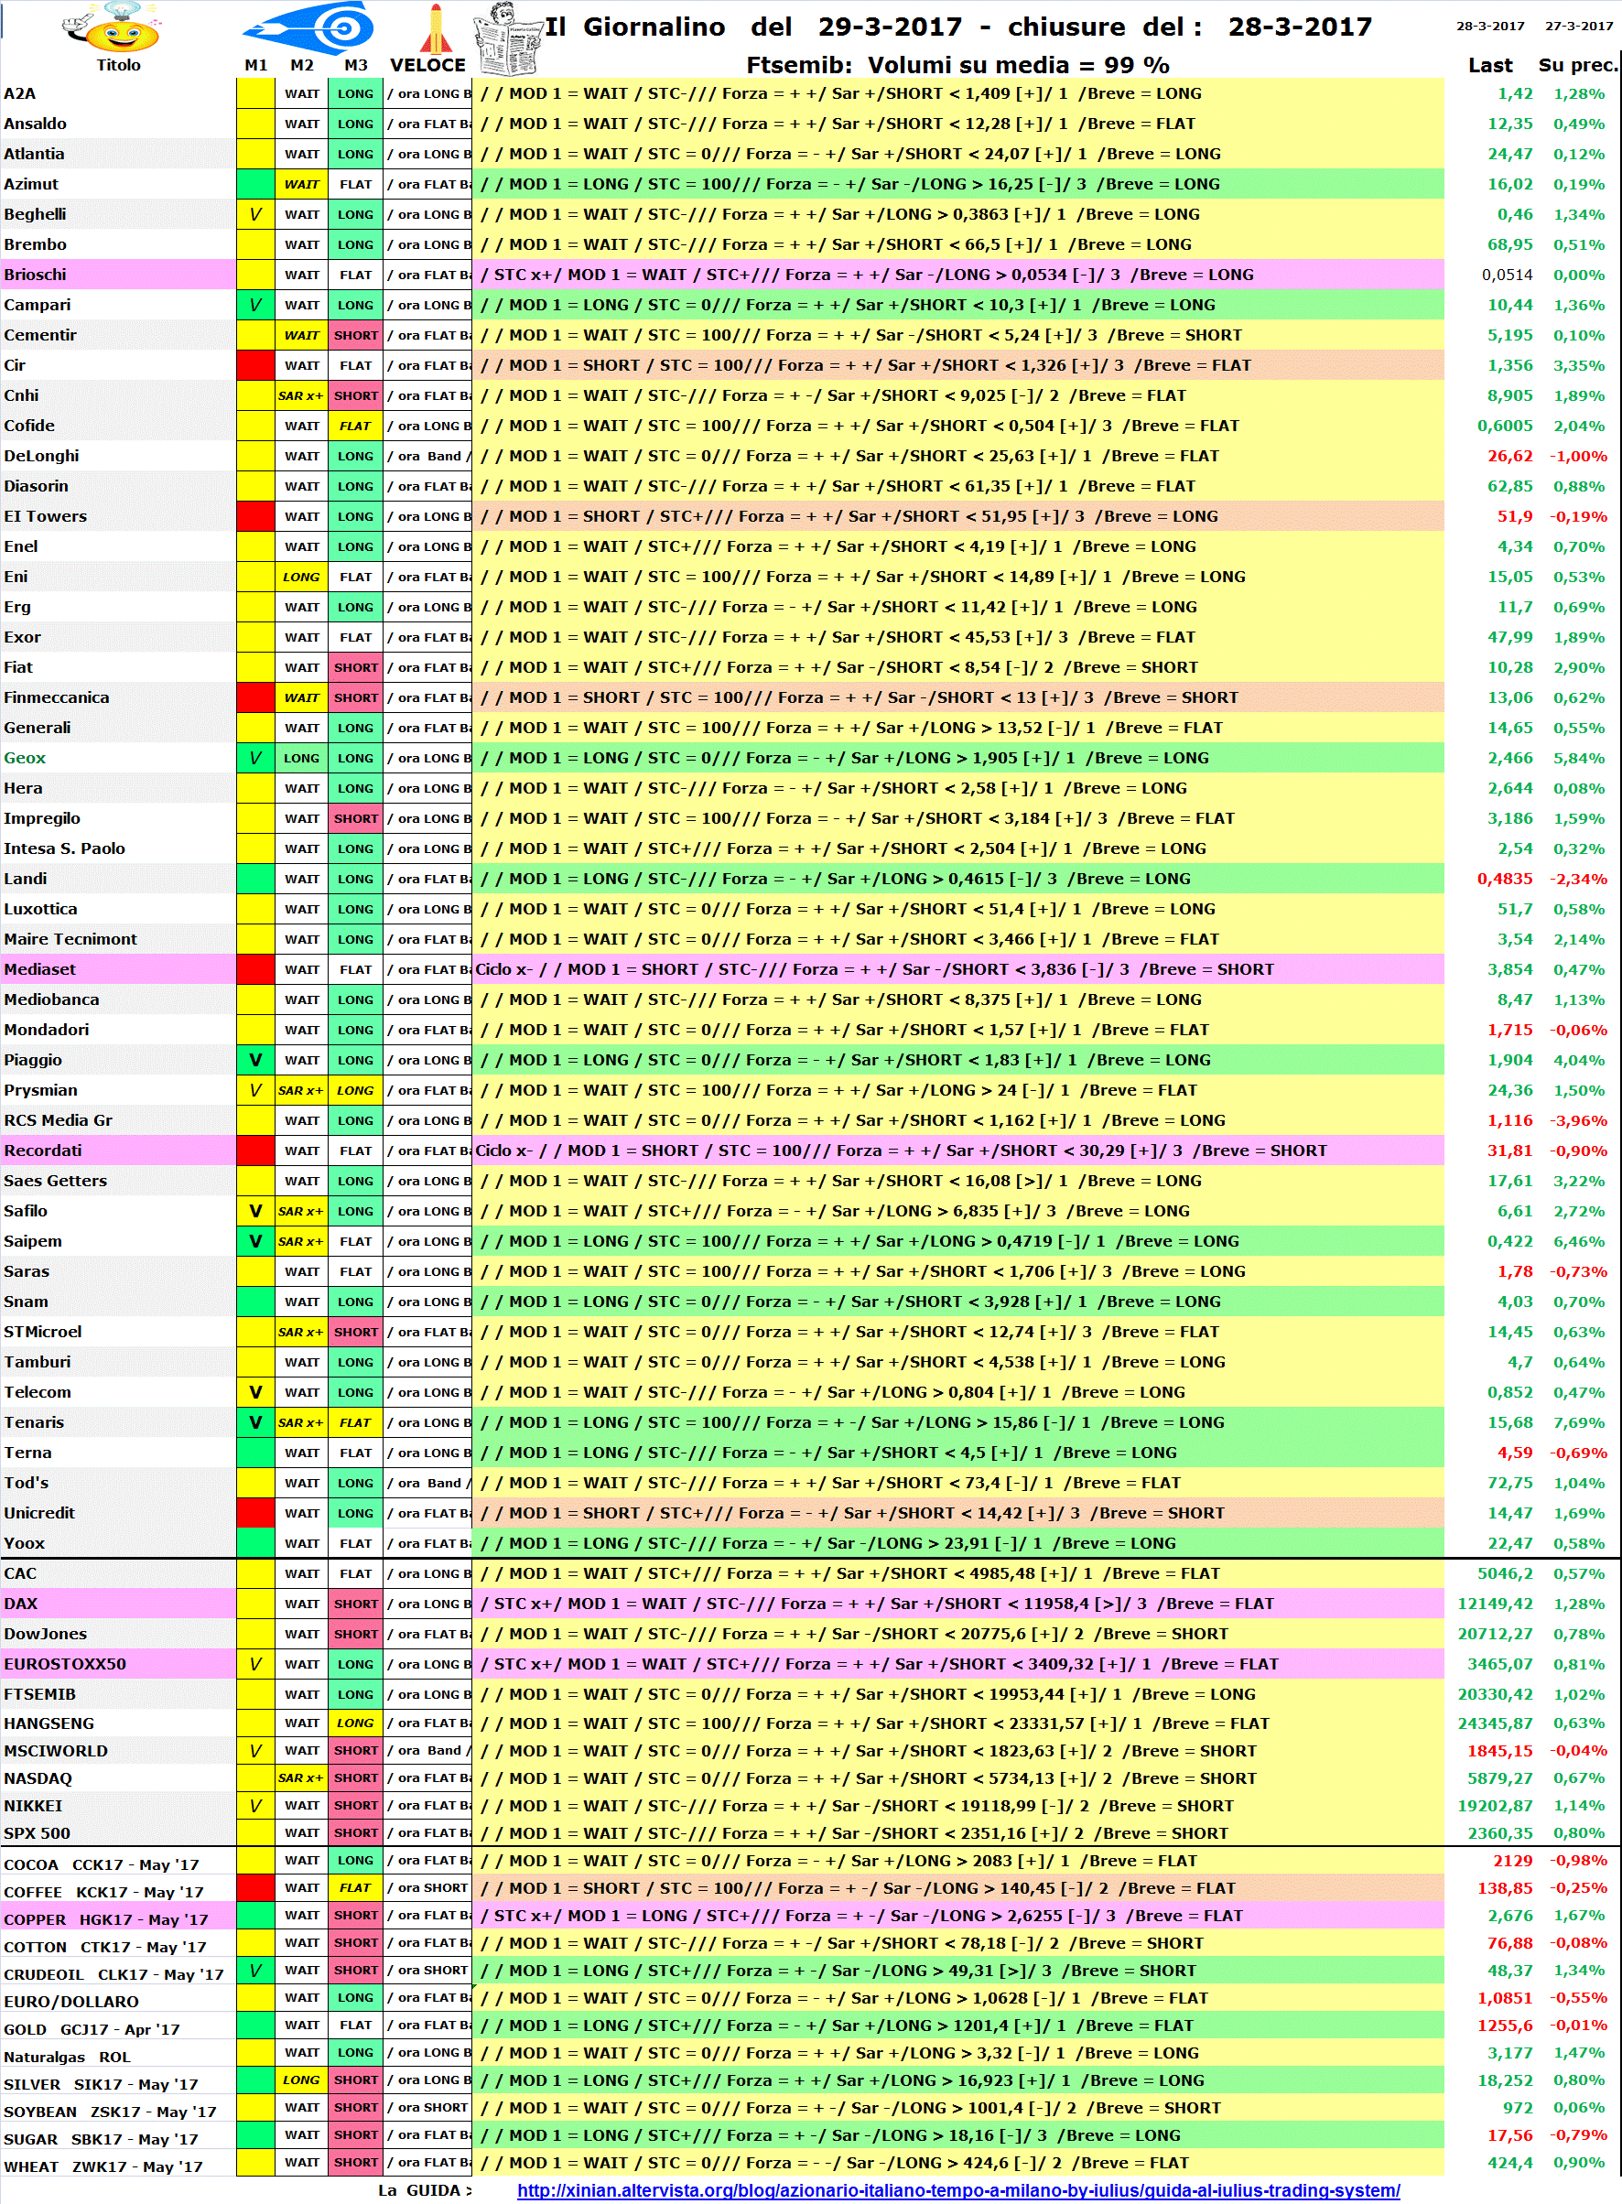
Task: Click the M2 column header
Action: tap(301, 65)
